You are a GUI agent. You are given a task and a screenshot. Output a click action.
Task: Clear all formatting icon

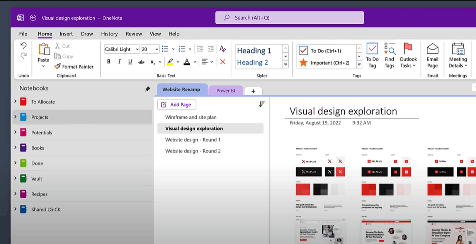pyautogui.click(x=223, y=49)
